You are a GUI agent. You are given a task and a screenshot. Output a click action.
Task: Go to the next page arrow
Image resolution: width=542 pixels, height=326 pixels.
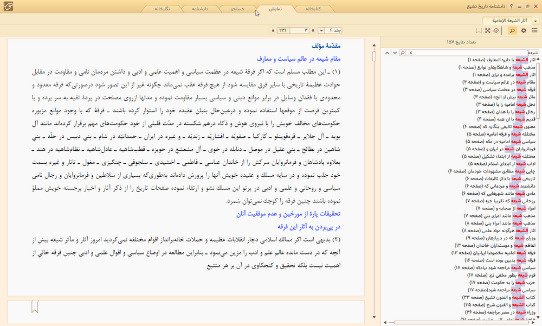pos(313,30)
